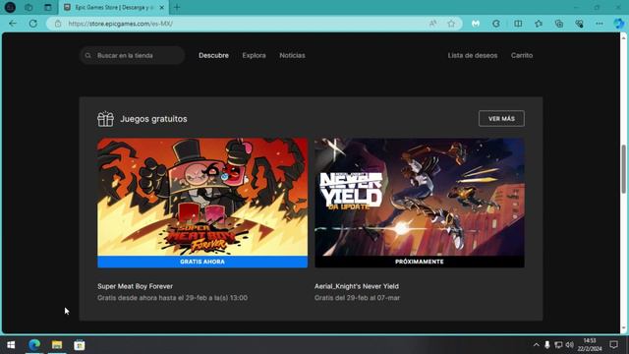
Task: Open Edge Settings and more menu
Action: 600,24
